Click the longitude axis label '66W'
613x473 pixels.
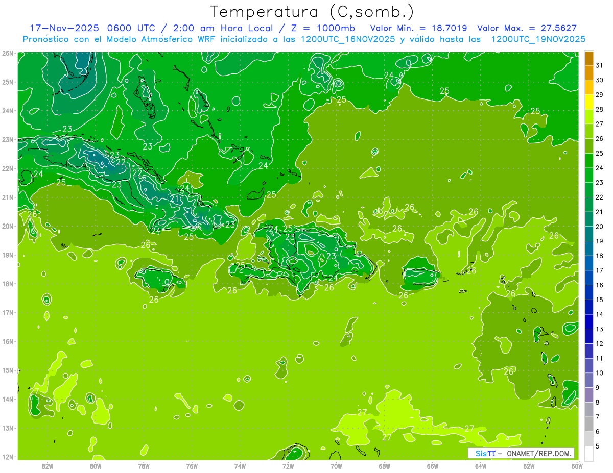pos(432,466)
